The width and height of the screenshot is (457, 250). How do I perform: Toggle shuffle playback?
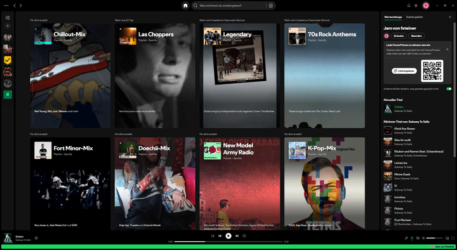(213, 235)
